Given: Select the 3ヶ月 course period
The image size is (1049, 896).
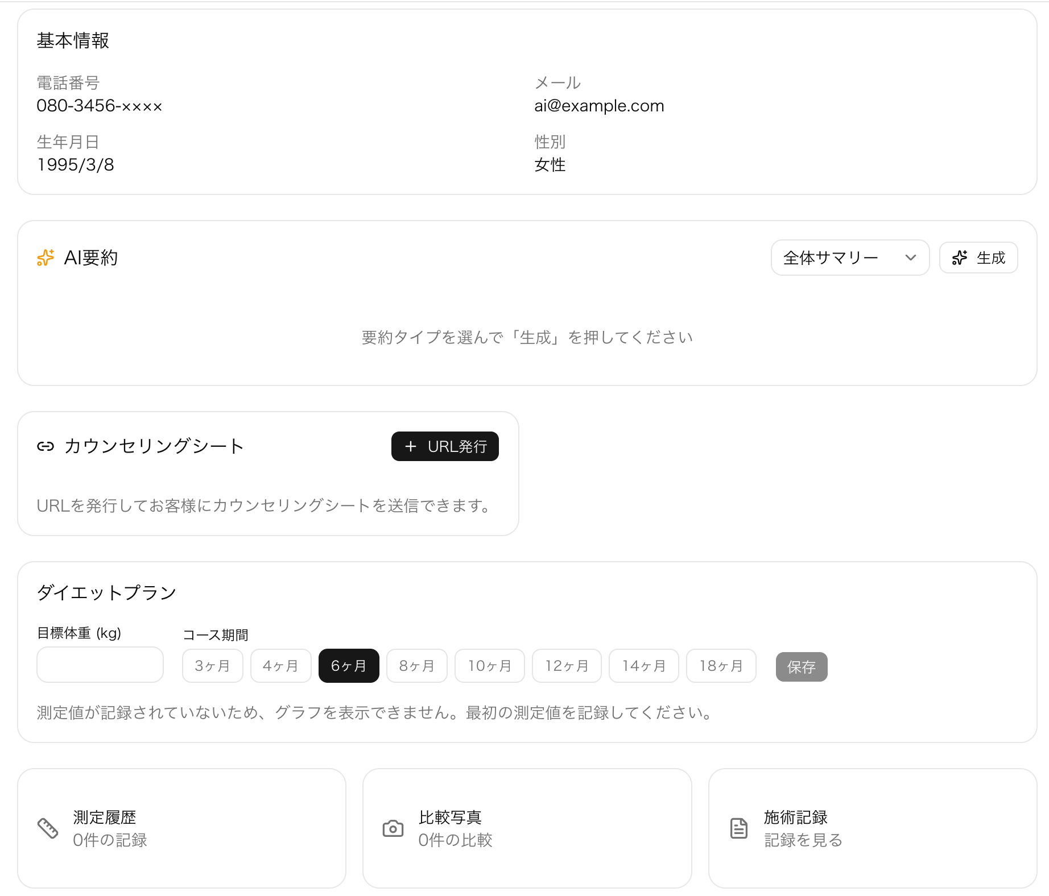Looking at the screenshot, I should [x=212, y=665].
